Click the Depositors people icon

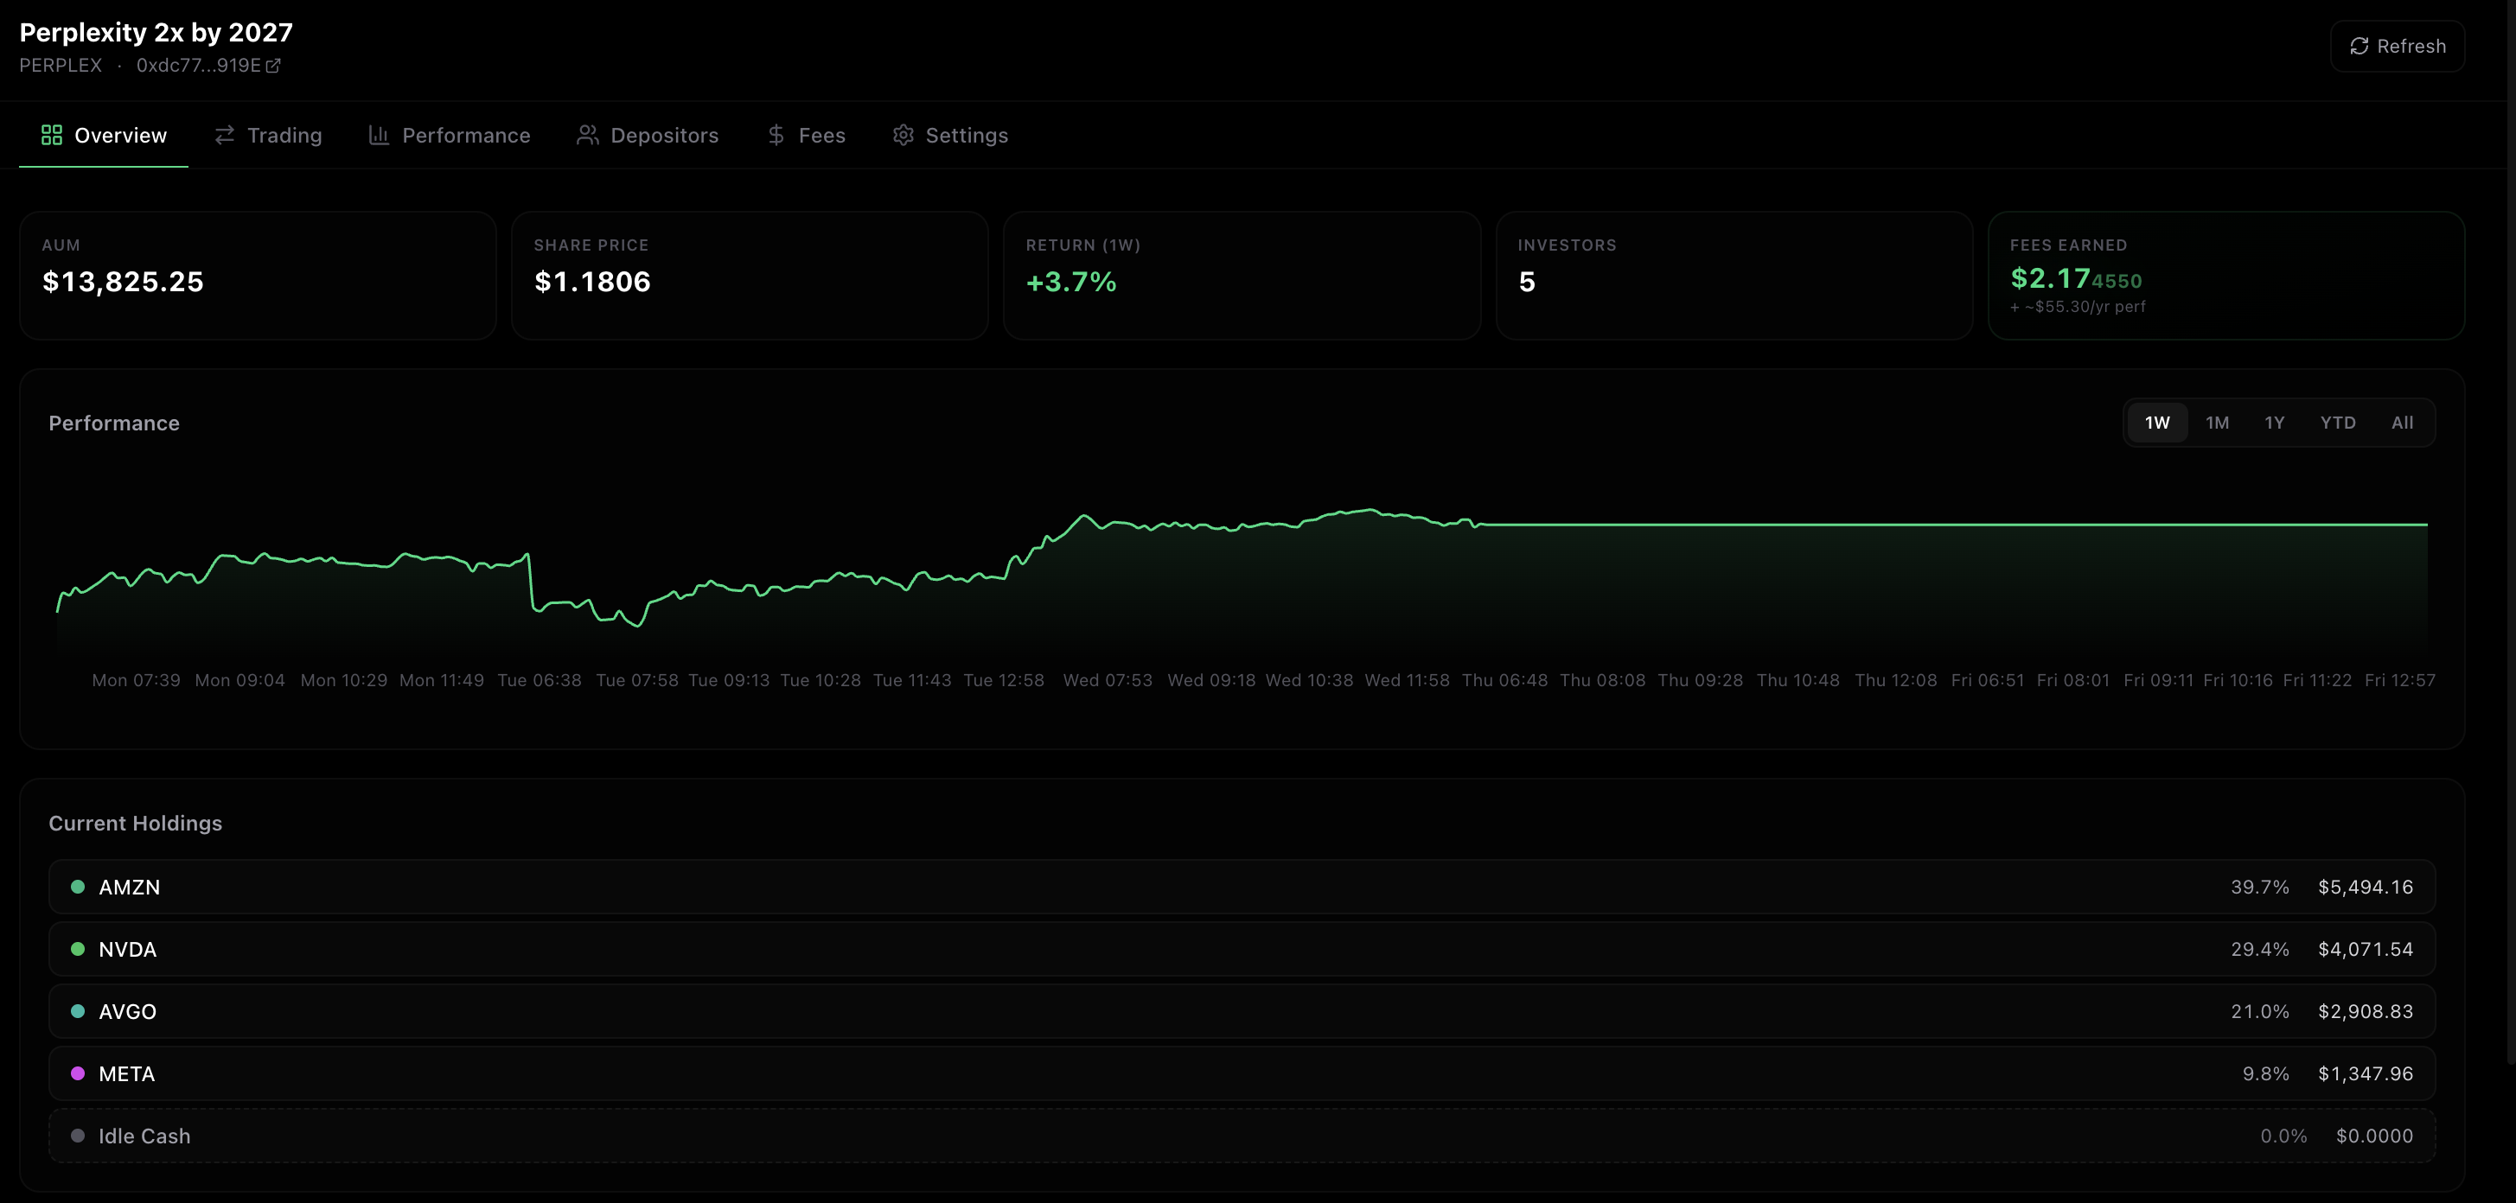click(587, 135)
